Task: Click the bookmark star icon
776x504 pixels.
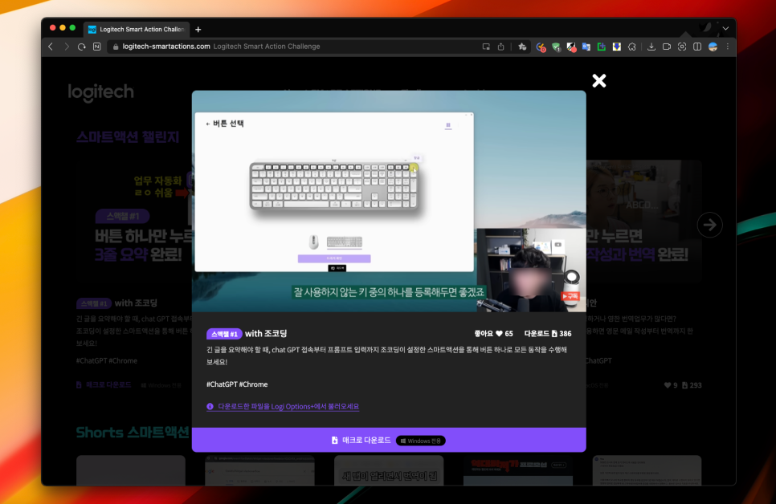Action: (x=522, y=47)
